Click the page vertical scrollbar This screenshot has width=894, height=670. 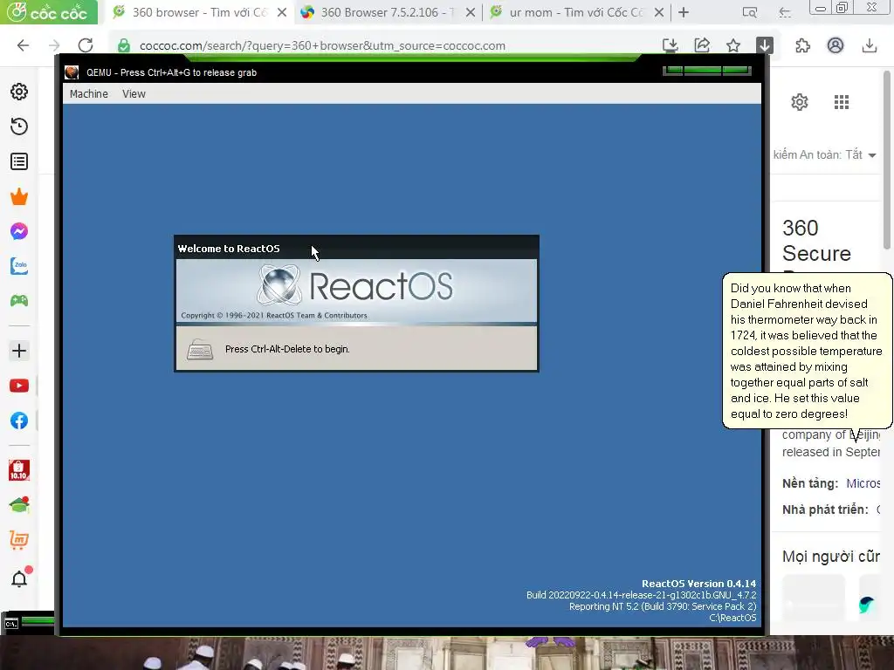pyautogui.click(x=888, y=160)
